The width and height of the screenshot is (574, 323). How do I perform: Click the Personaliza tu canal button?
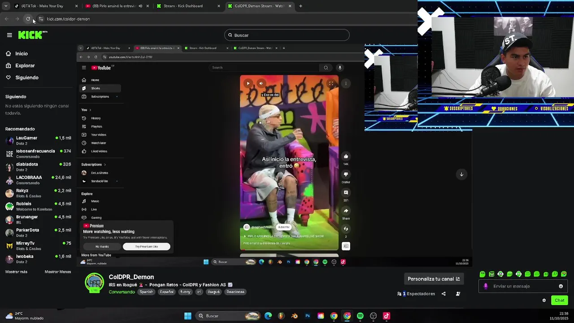pyautogui.click(x=434, y=279)
